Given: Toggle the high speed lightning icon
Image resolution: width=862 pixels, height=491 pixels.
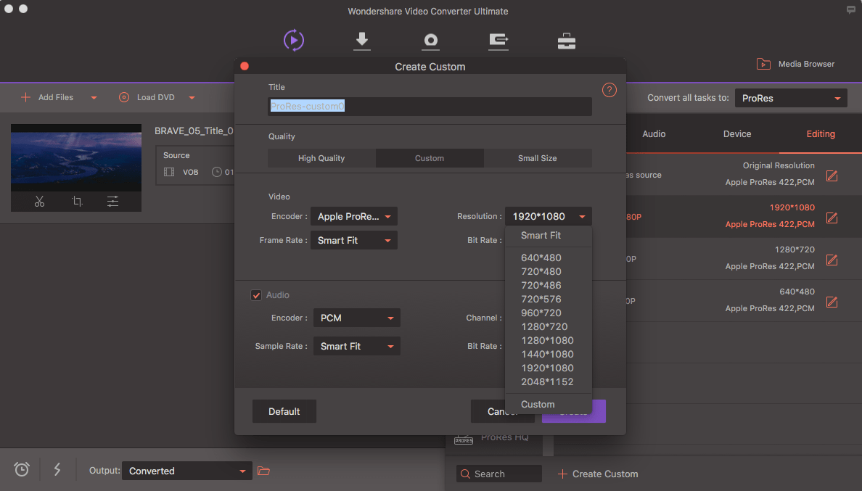Looking at the screenshot, I should click(x=57, y=469).
